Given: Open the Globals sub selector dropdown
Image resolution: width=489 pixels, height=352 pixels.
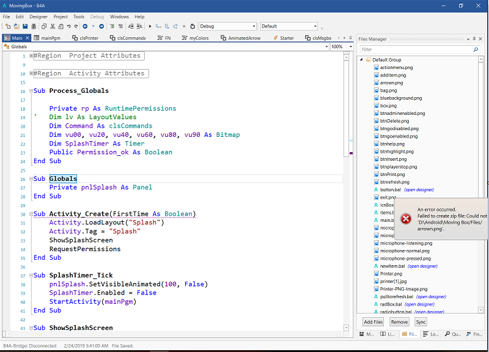Looking at the screenshot, I should (326, 47).
